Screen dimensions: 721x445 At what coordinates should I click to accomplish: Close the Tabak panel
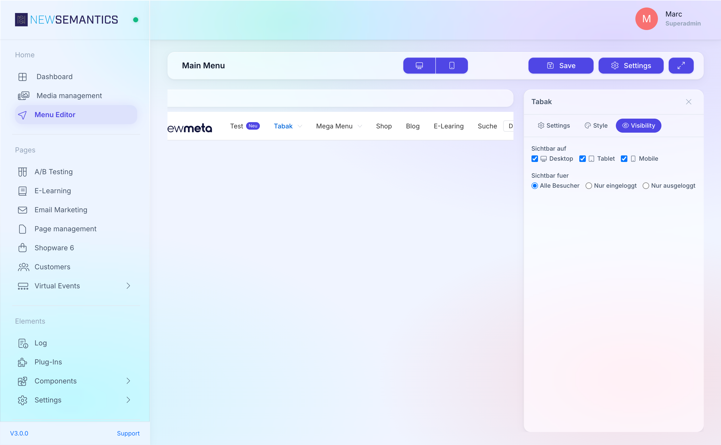pyautogui.click(x=688, y=102)
